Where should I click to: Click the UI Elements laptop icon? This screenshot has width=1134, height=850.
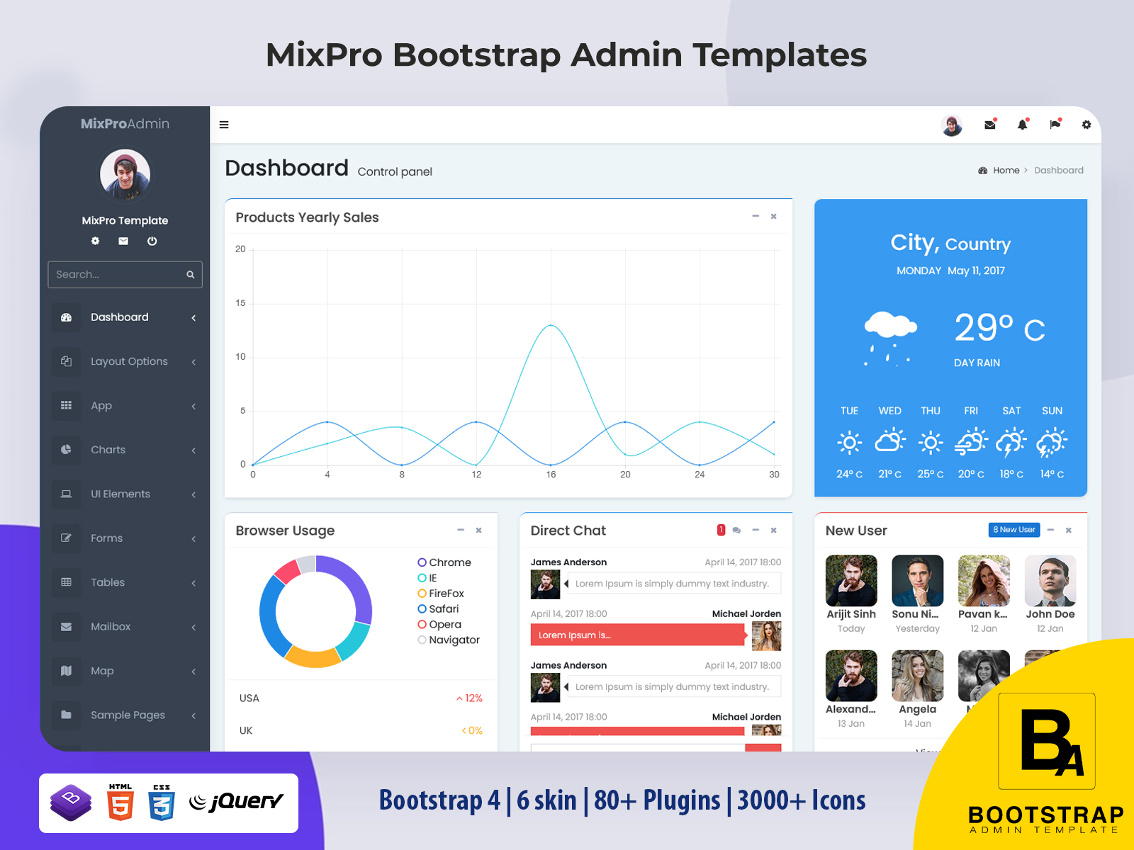(x=66, y=494)
